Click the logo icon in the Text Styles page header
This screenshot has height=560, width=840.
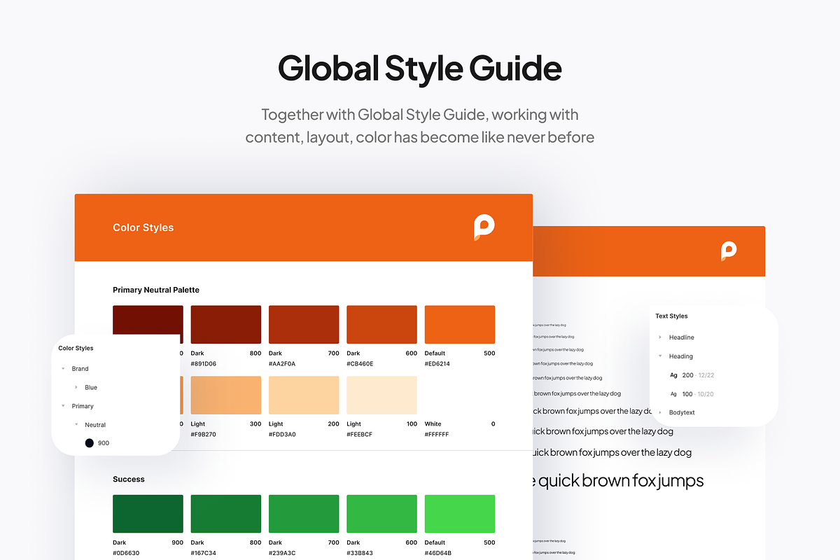pyautogui.click(x=729, y=251)
